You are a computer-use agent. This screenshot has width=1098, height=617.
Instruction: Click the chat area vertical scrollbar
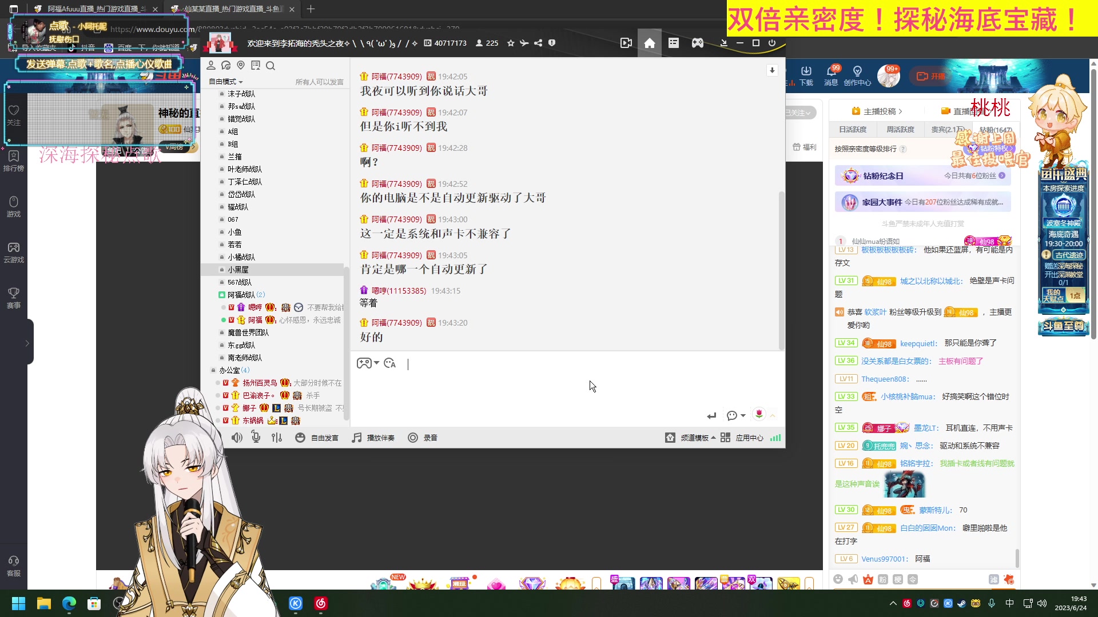point(781,270)
